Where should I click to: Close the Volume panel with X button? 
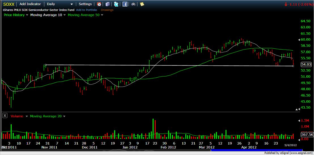tap(5, 116)
